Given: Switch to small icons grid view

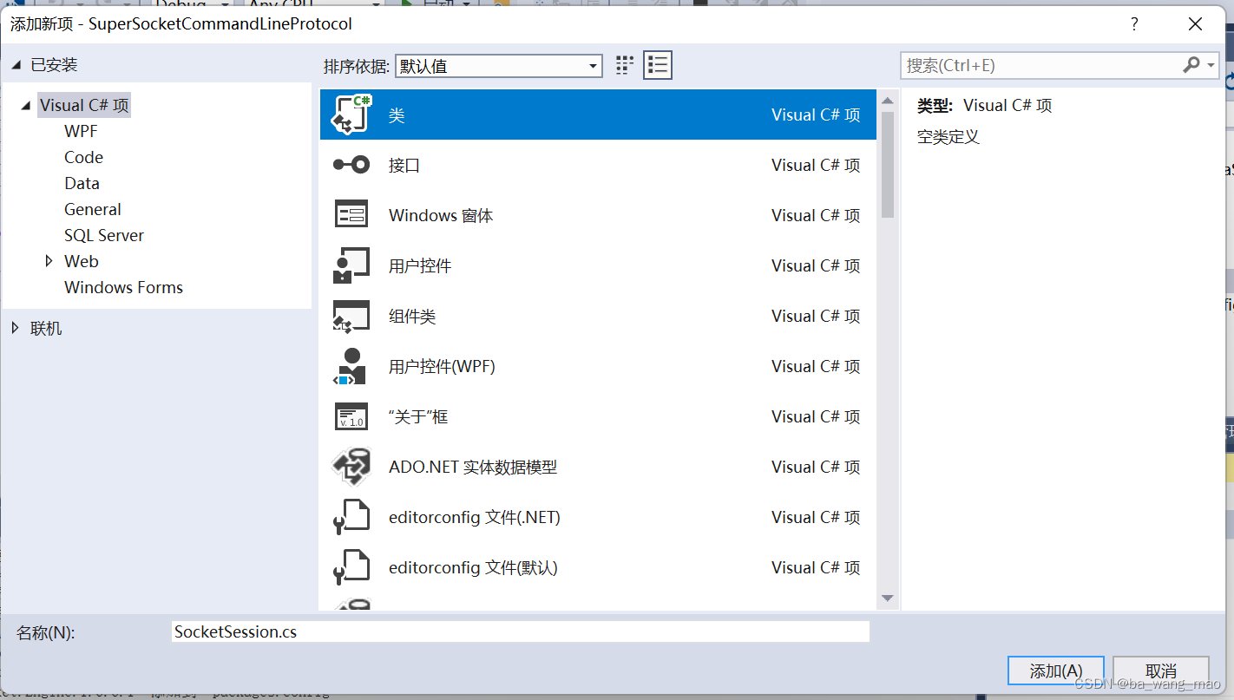Looking at the screenshot, I should coord(625,65).
